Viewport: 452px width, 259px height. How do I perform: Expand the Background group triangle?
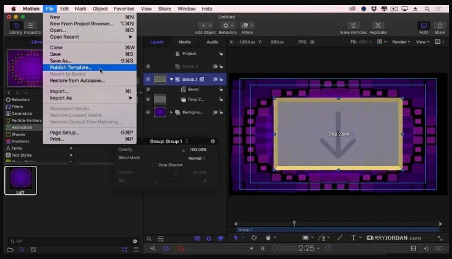pos(171,112)
